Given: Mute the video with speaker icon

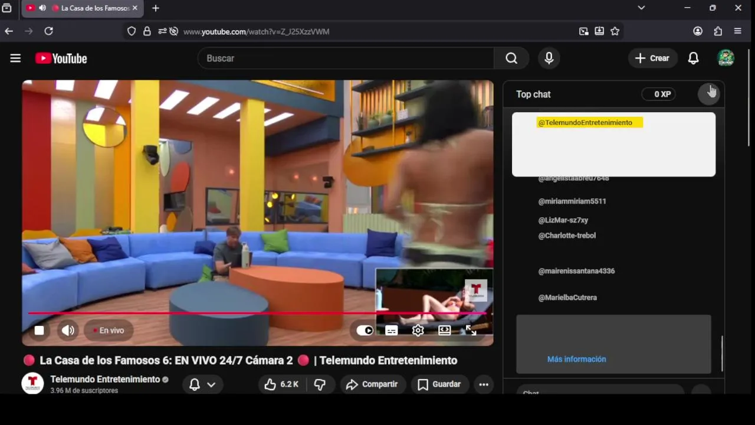Looking at the screenshot, I should pos(68,331).
